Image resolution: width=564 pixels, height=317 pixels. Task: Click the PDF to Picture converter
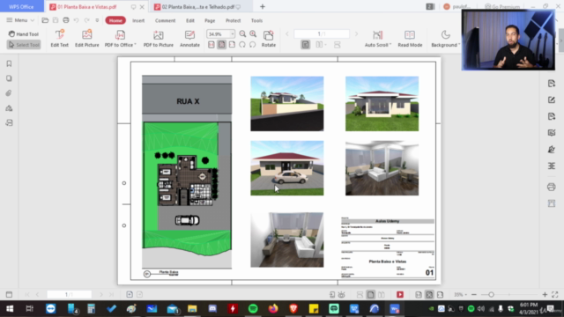point(159,39)
